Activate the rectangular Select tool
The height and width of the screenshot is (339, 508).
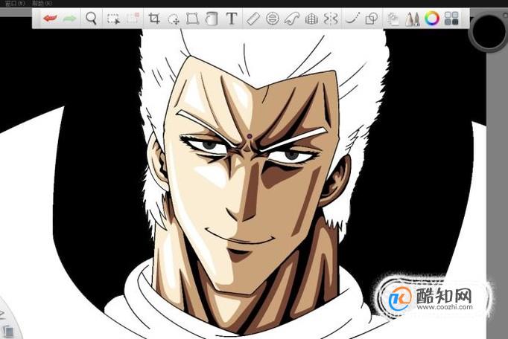coord(113,19)
